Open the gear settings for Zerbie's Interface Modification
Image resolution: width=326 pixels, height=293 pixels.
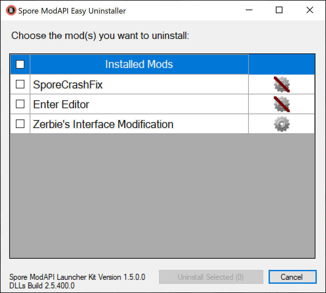pyautogui.click(x=281, y=124)
